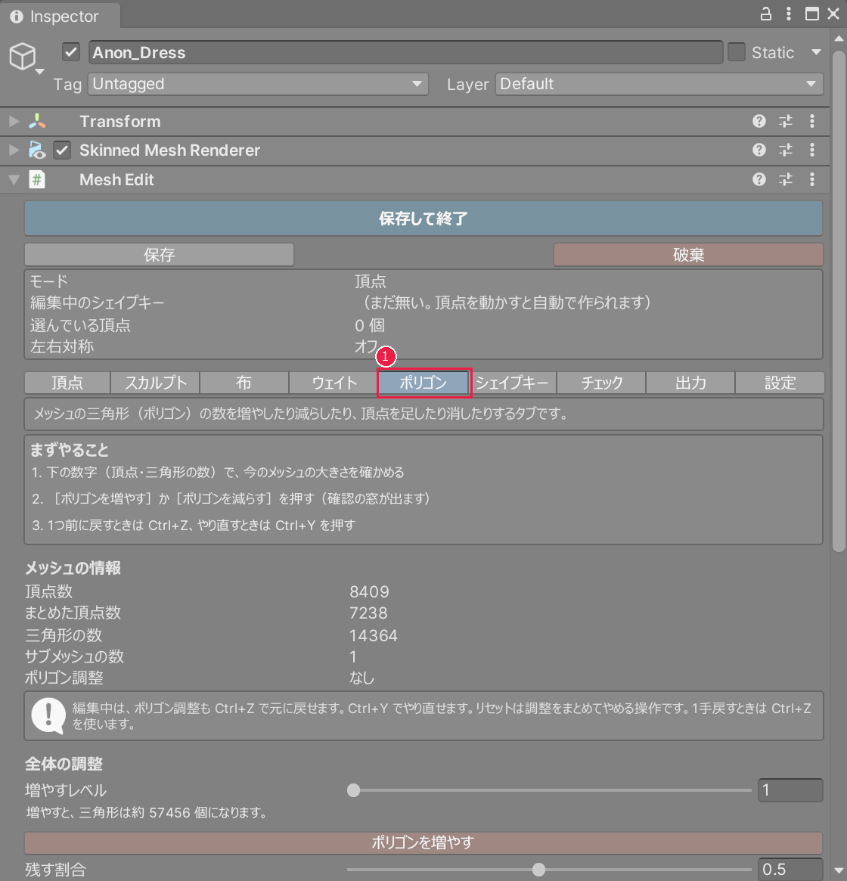Image resolution: width=847 pixels, height=881 pixels.
Task: Click the 破棄 button
Action: [x=688, y=255]
